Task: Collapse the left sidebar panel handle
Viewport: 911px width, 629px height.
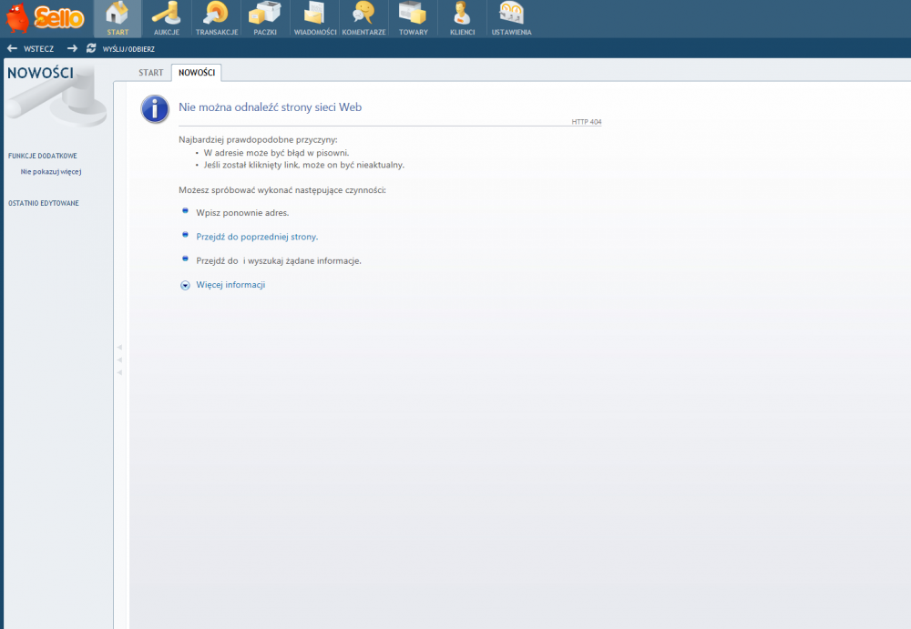Action: (x=119, y=360)
